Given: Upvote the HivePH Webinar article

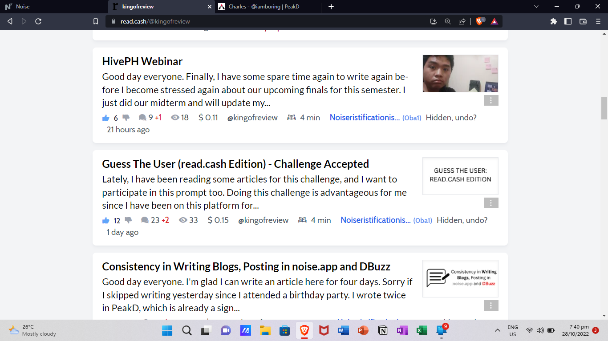Looking at the screenshot, I should 106,118.
